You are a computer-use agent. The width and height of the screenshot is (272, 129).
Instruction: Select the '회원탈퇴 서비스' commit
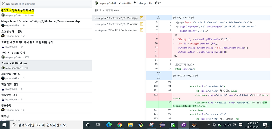point(46,76)
